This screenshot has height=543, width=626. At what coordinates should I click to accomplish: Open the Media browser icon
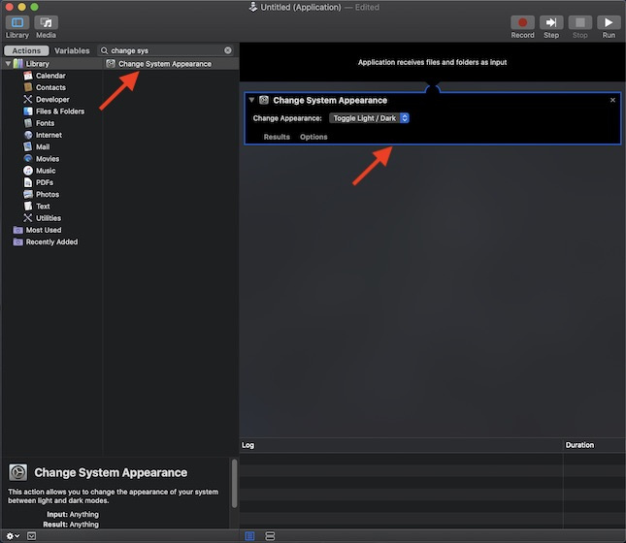point(46,23)
